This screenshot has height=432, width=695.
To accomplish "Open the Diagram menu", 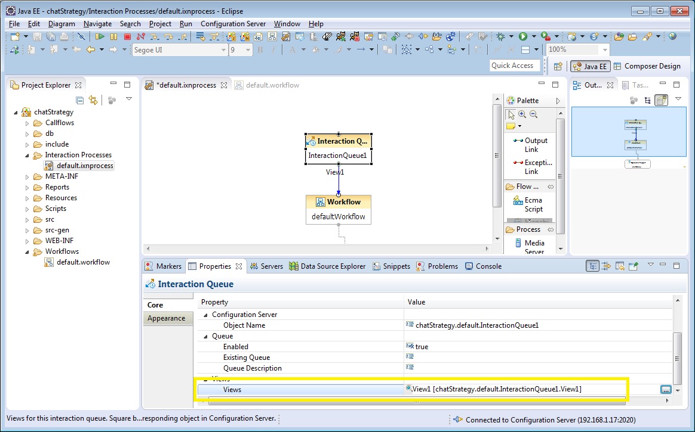I will pos(62,24).
